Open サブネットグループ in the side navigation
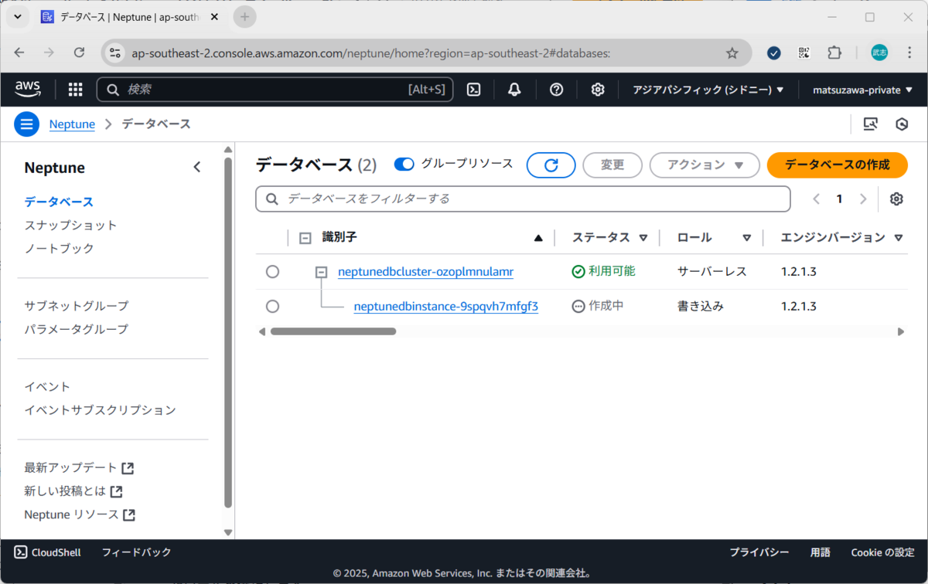The height and width of the screenshot is (584, 928). (x=77, y=306)
